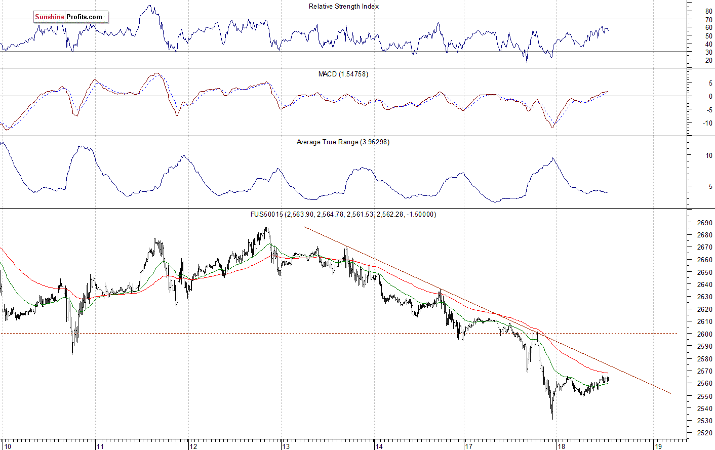The width and height of the screenshot is (715, 450).
Task: Click the date label 17 on time axis
Action: 468,446
